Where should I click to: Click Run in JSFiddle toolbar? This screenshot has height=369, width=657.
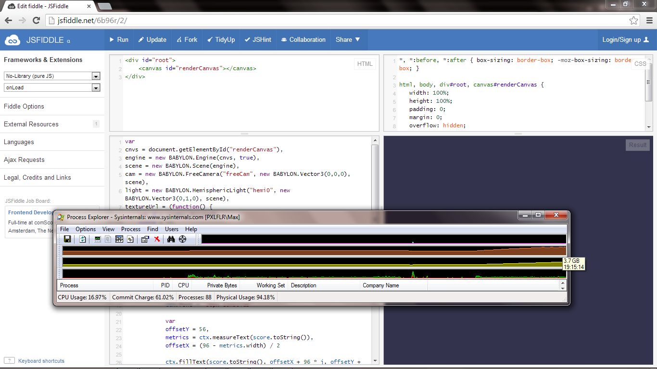coord(119,40)
